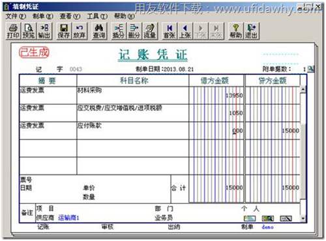Click the 输出 (Export) toolbar icon

tap(44, 31)
